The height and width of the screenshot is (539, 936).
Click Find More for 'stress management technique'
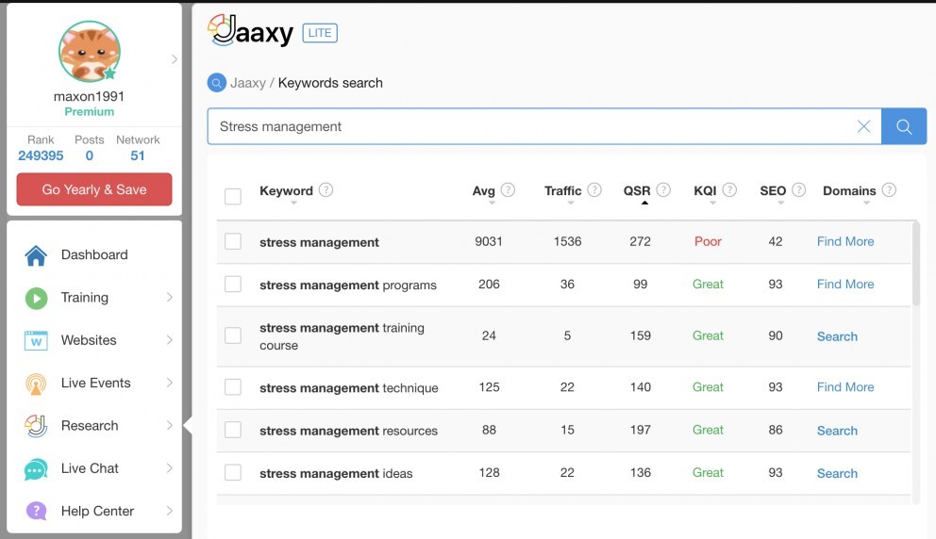coord(845,387)
